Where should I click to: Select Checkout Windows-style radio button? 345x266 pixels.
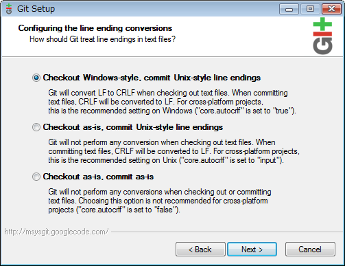click(36, 78)
